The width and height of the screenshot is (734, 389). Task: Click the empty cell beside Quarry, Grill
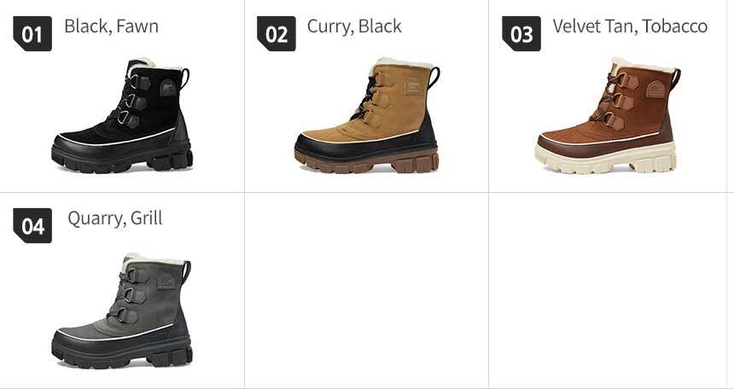[366, 290]
